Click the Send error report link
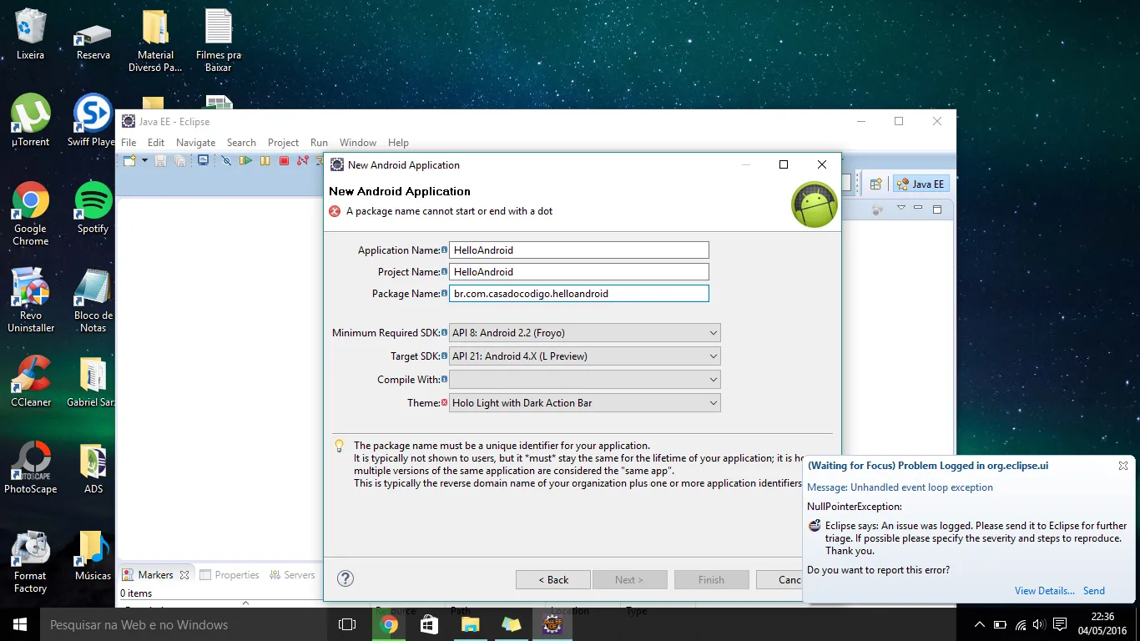The width and height of the screenshot is (1140, 641). pyautogui.click(x=1093, y=591)
